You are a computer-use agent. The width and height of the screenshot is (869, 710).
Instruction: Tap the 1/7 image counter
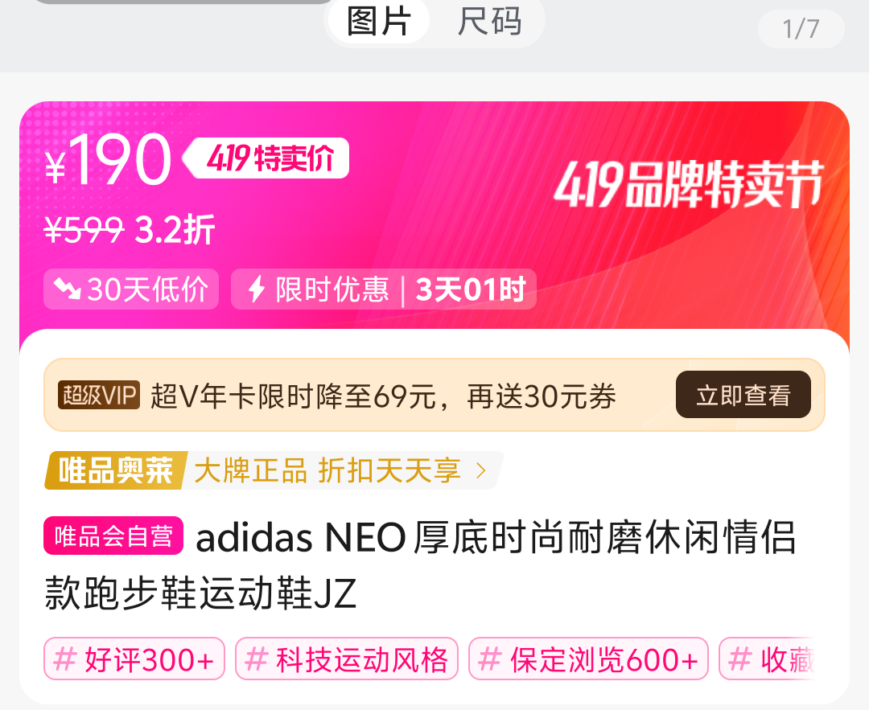[x=801, y=29]
